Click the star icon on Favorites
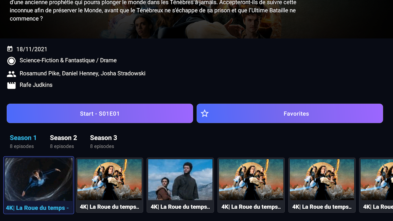Image resolution: width=393 pixels, height=221 pixels. click(205, 113)
